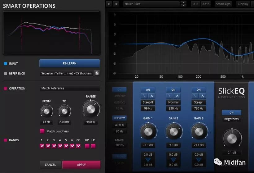Click the CANCEL button
The width and height of the screenshot is (254, 173).
pos(50,165)
